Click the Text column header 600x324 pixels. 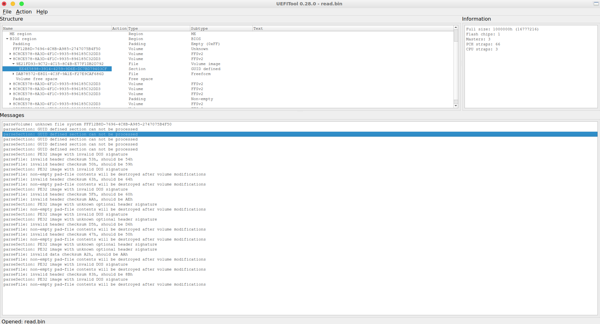[x=352, y=28]
